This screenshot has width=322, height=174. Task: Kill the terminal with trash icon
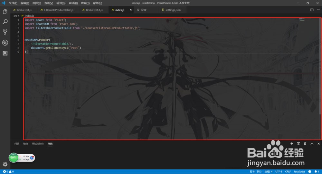pyautogui.click(x=305, y=144)
